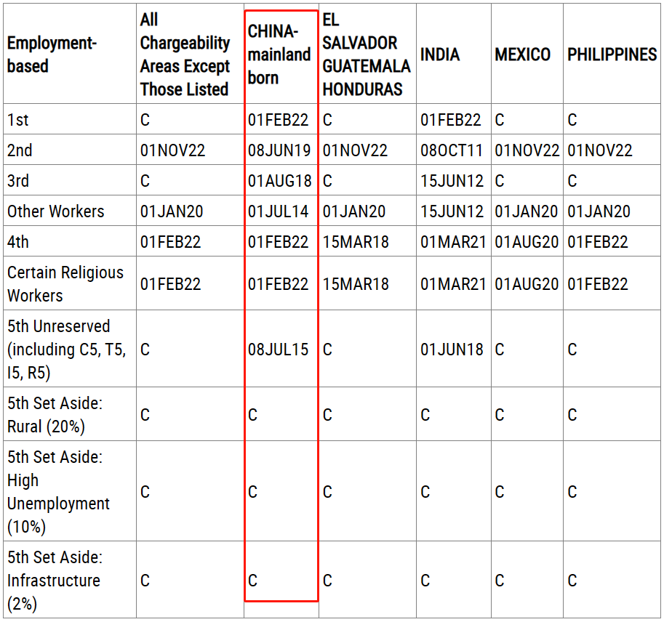Click the 5th Set Aside: Rural label
664x622 pixels.
[55, 415]
